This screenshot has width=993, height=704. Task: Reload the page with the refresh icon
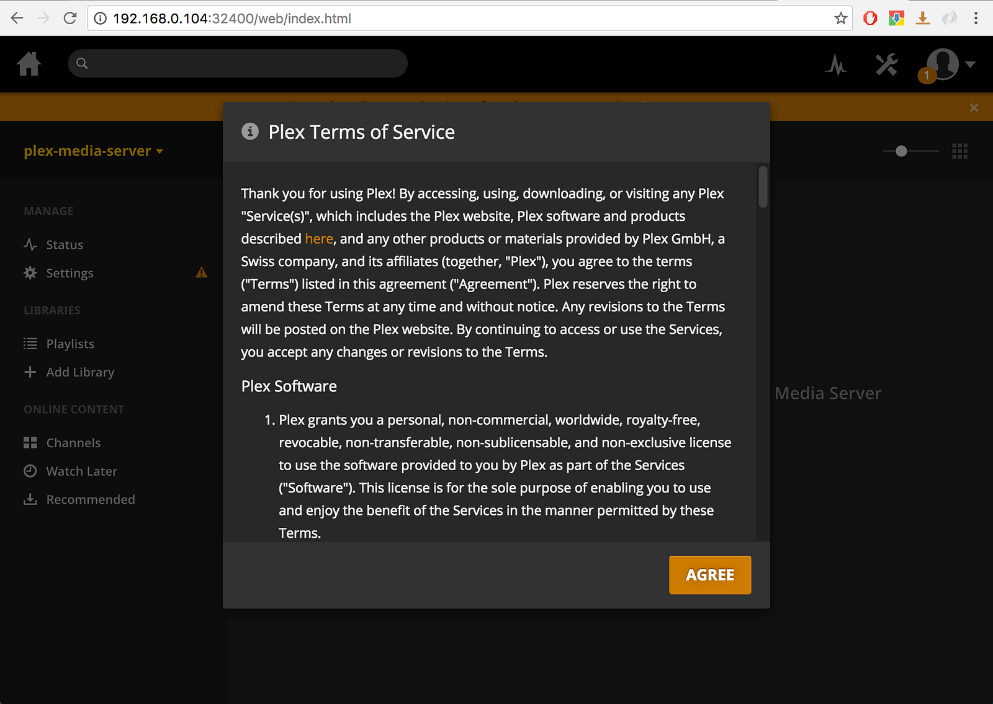[70, 18]
